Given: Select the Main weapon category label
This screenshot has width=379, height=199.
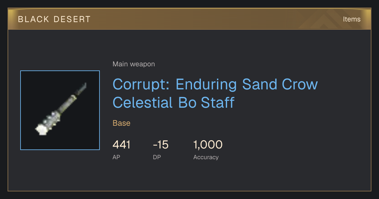Looking at the screenshot, I should (134, 64).
